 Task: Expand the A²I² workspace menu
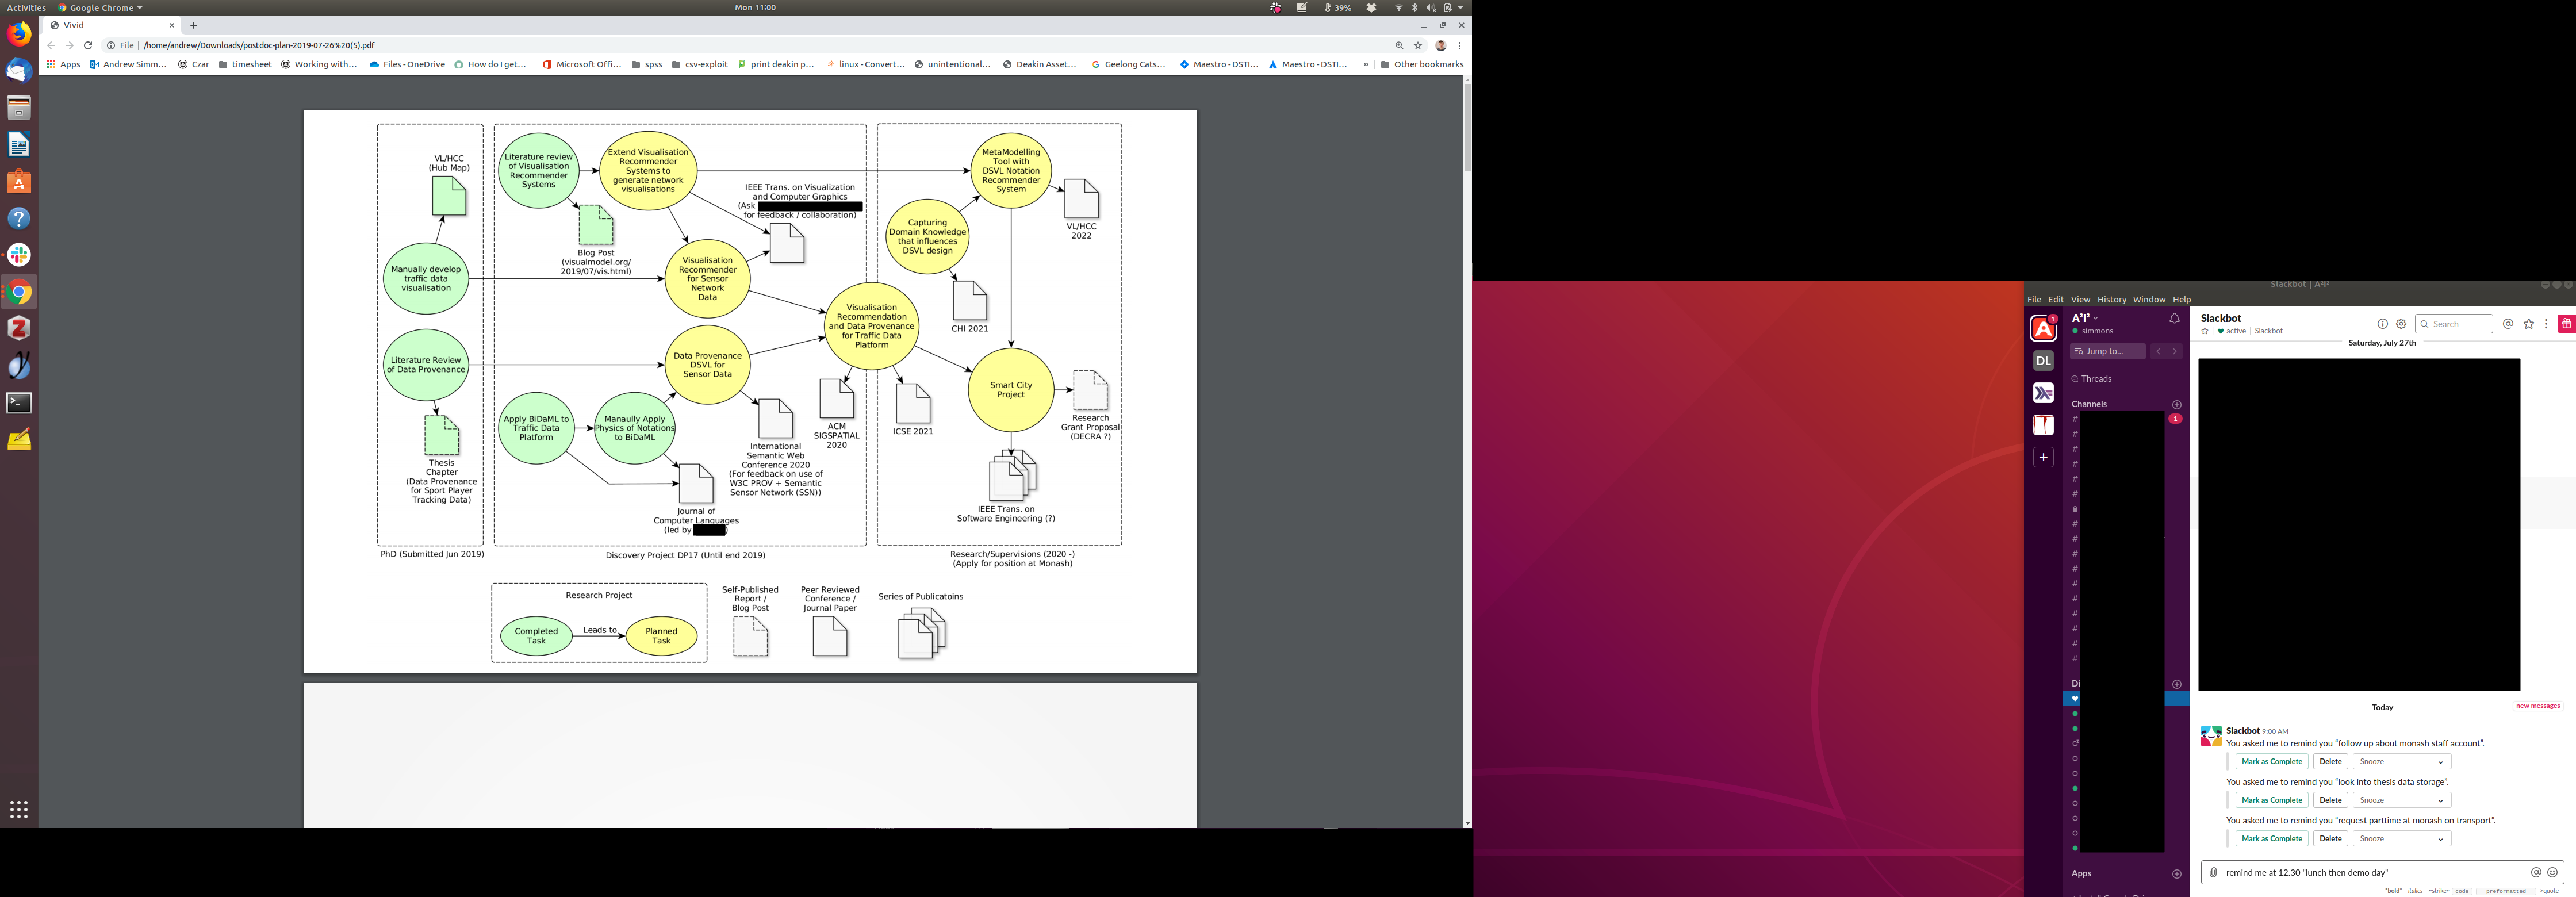click(x=2085, y=318)
